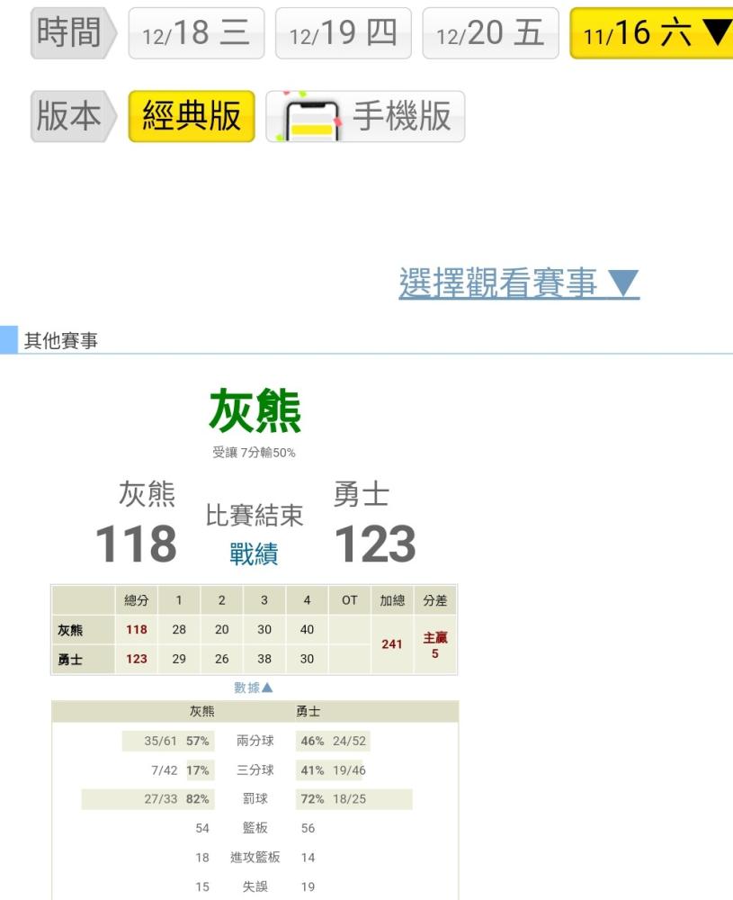Click the 其他賽事 section heading

point(61,341)
